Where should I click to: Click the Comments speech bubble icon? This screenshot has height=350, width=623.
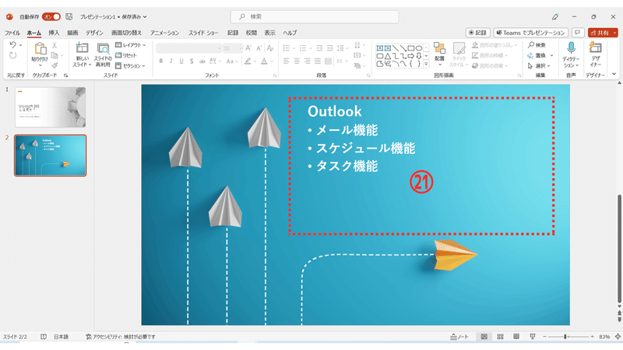(x=578, y=33)
